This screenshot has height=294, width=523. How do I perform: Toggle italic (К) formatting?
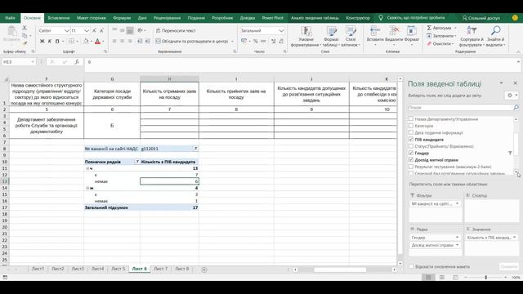[x=50, y=42]
